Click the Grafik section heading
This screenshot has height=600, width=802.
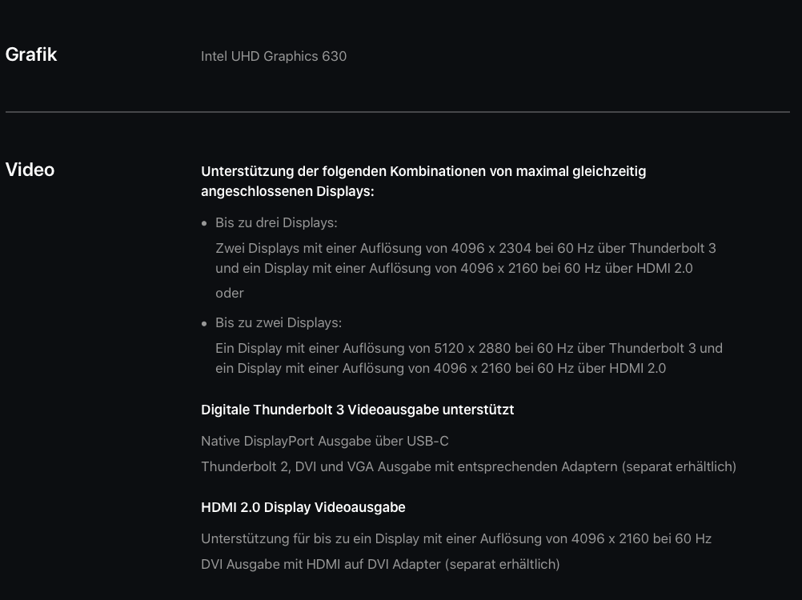pyautogui.click(x=31, y=54)
